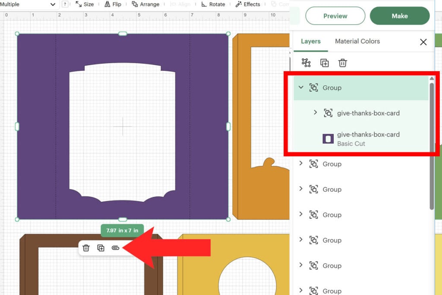Click the Preview button

coord(335,16)
